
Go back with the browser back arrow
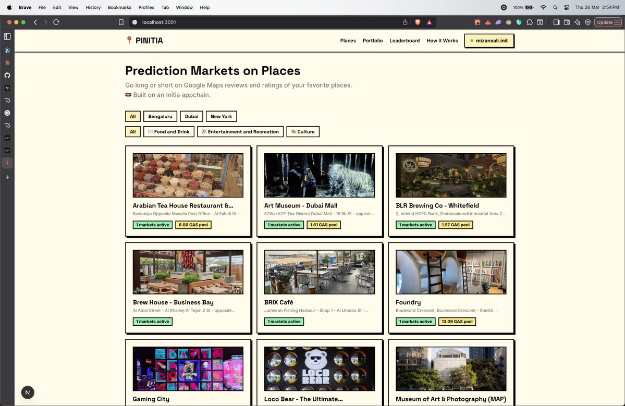click(x=35, y=22)
